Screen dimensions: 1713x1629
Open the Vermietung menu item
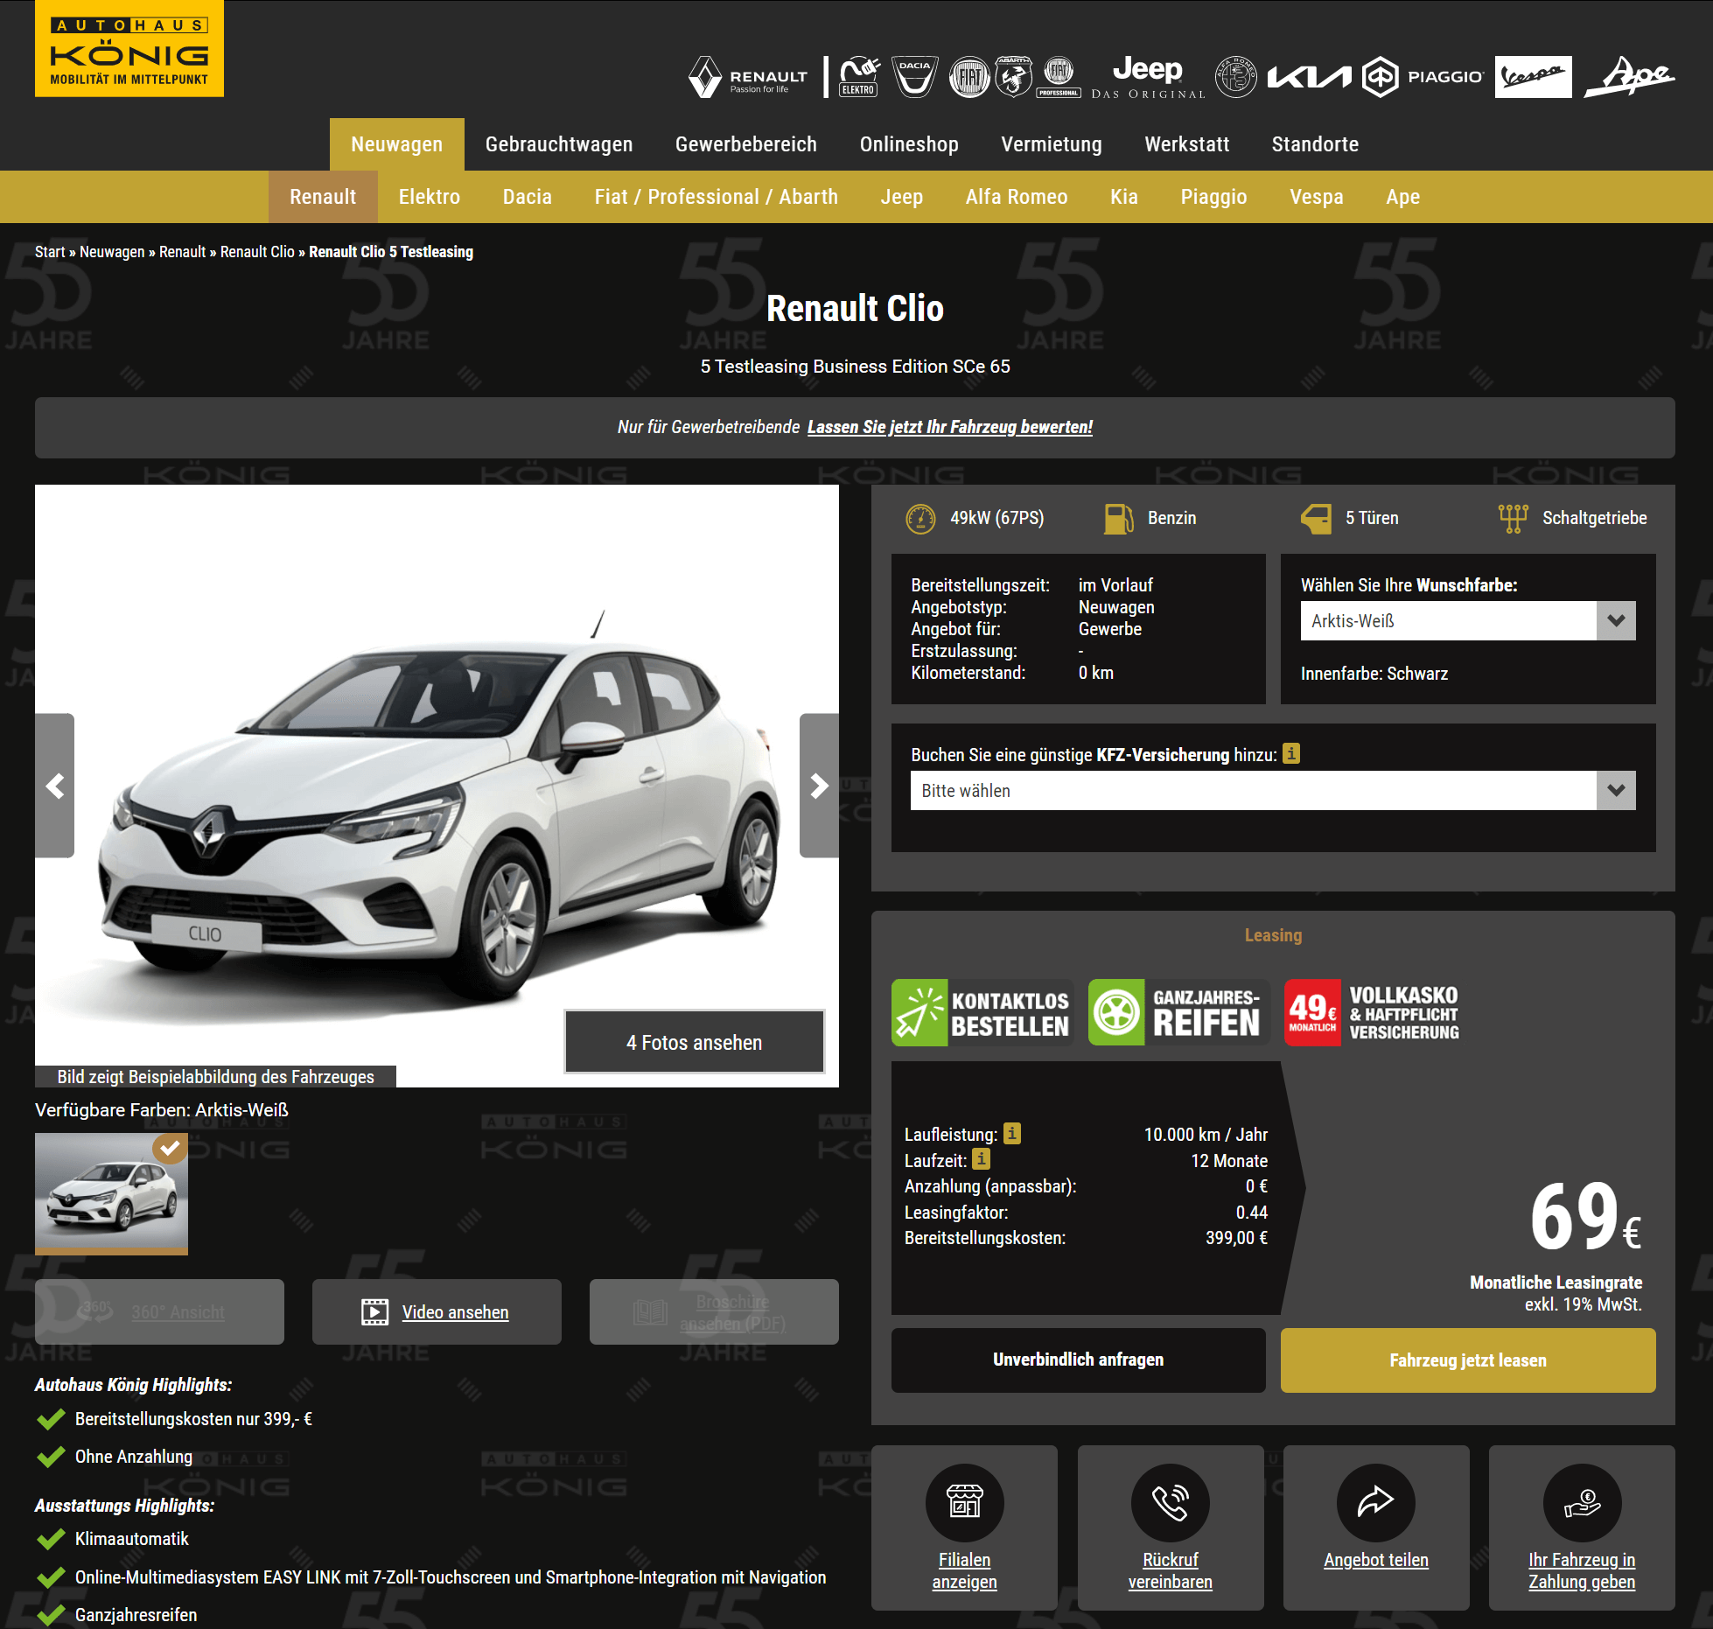[x=1052, y=144]
